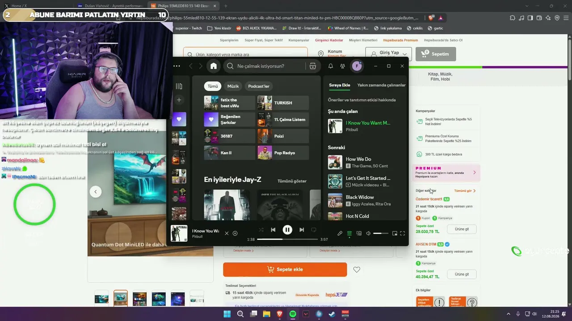
Task: Open connect to a device panel
Action: pos(359,233)
